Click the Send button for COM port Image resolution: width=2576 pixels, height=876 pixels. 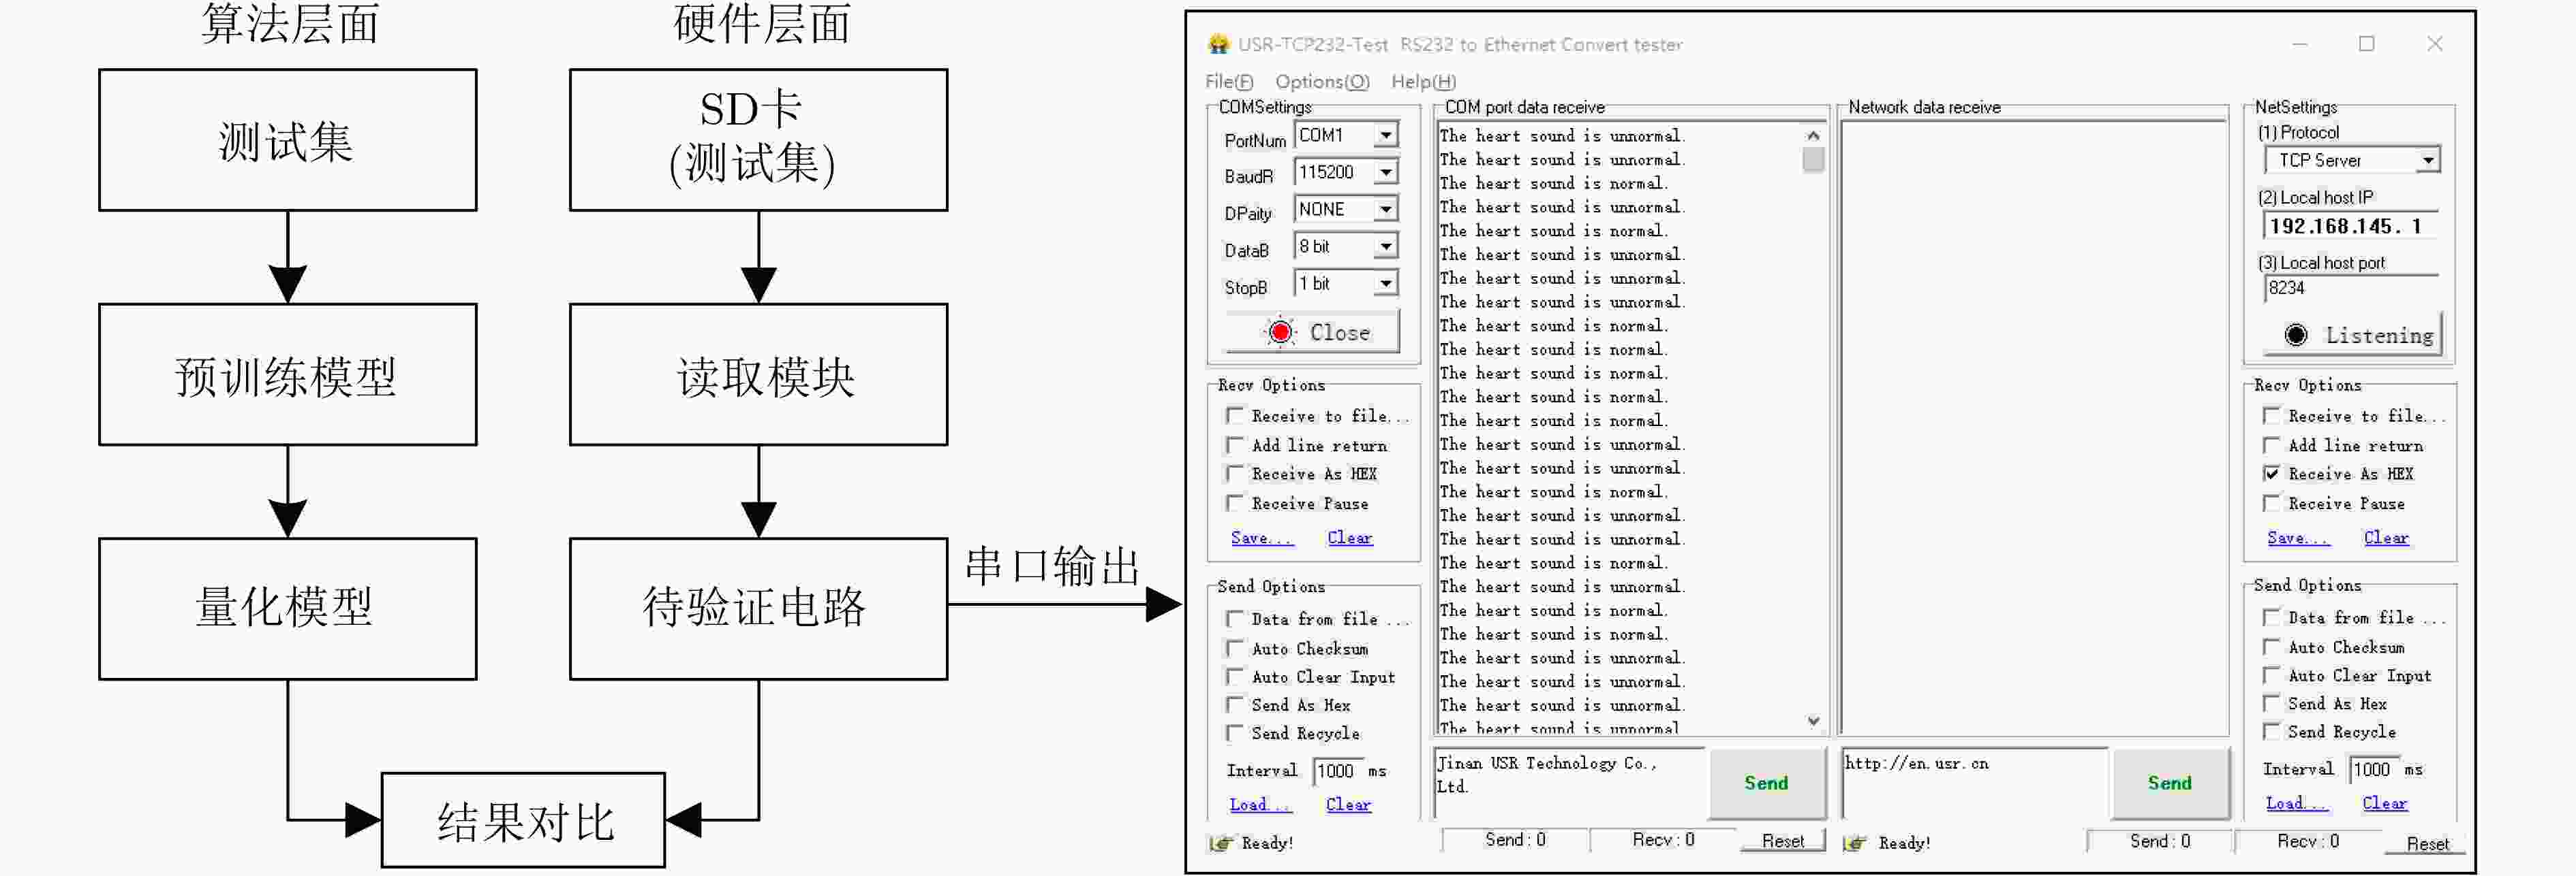[x=1766, y=783]
